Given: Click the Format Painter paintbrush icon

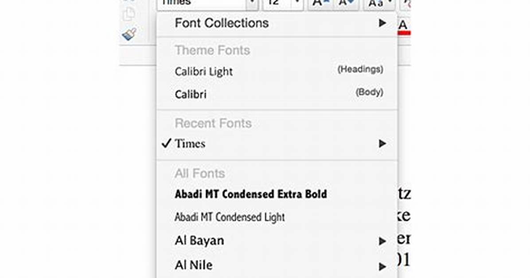Looking at the screenshot, I should pos(129,34).
